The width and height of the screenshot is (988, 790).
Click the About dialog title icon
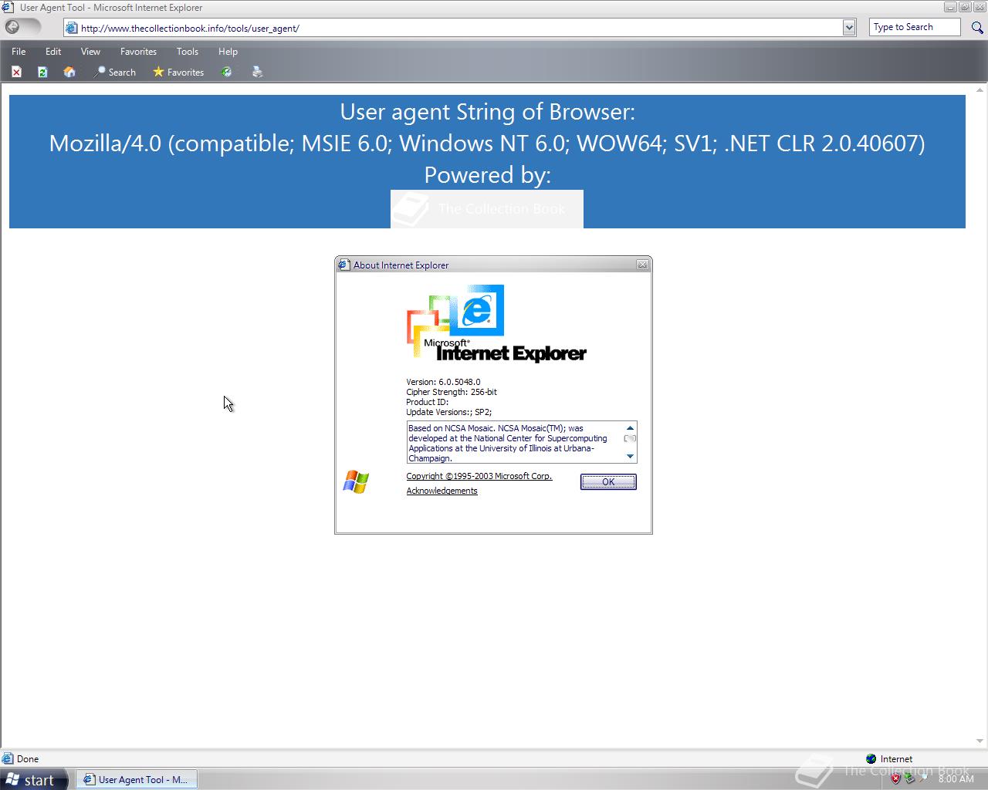[344, 265]
